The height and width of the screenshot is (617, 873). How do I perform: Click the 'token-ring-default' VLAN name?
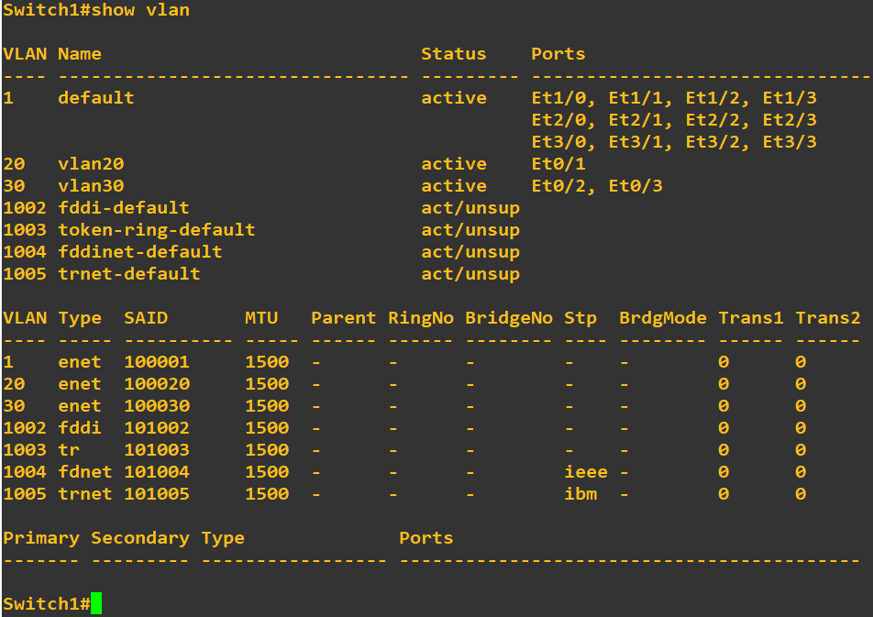pos(157,230)
